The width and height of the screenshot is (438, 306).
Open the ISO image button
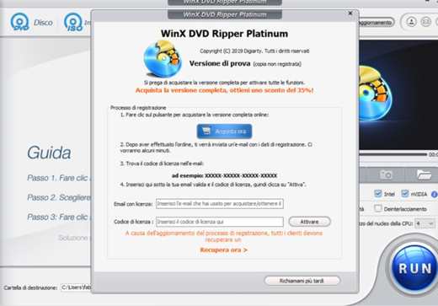pyautogui.click(x=73, y=22)
